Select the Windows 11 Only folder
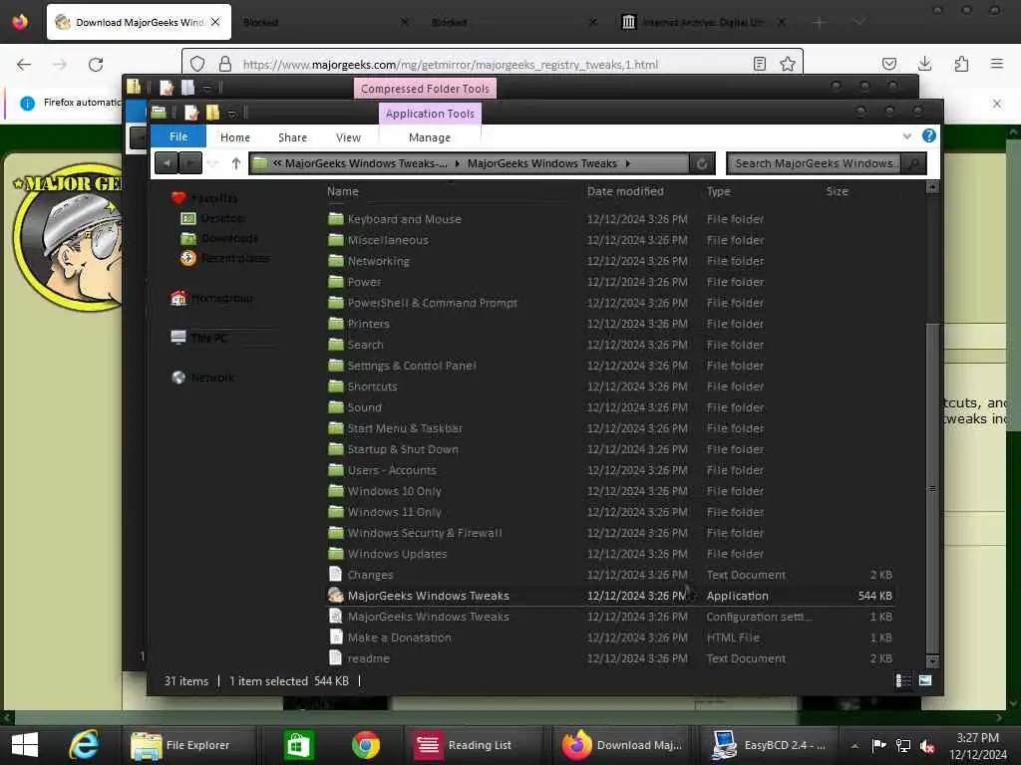Viewport: 1021px width, 765px height. pyautogui.click(x=394, y=512)
